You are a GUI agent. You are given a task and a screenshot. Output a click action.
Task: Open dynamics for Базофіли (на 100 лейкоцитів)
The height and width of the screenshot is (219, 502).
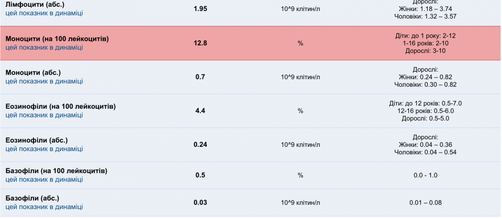click(x=44, y=179)
